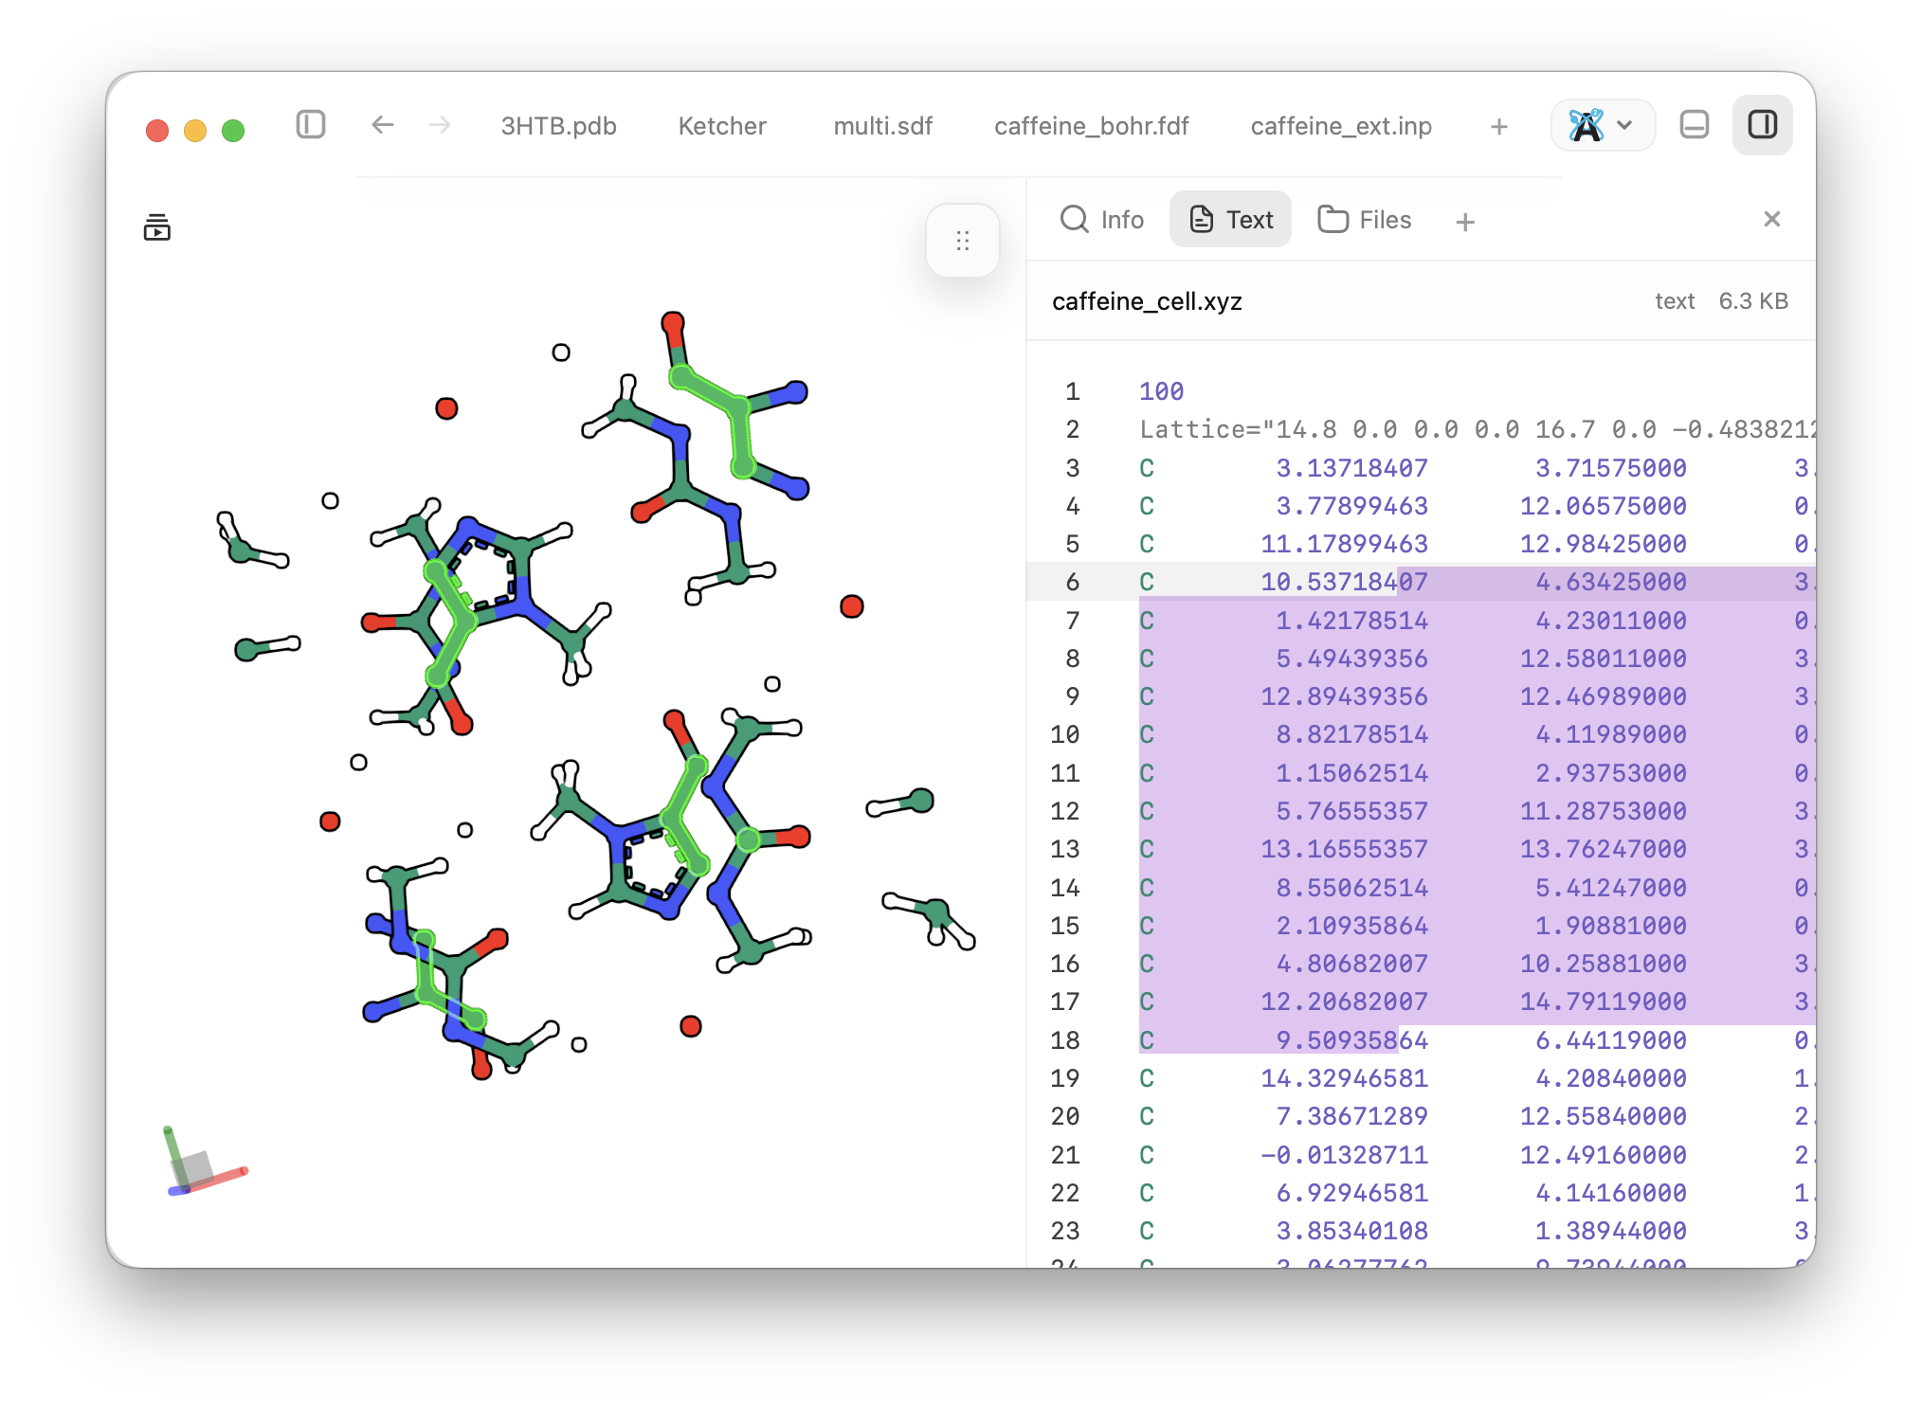Select the Text panel tab
Viewport: 1922px width, 1408px height.
pos(1230,220)
